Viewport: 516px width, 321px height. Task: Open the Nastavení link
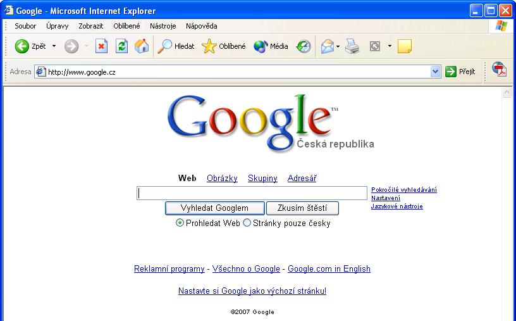coord(386,198)
